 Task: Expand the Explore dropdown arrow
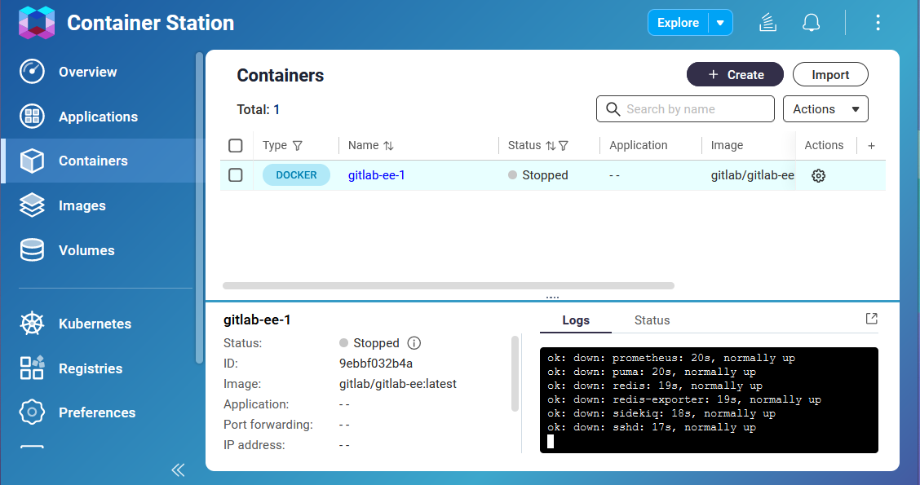click(x=718, y=22)
